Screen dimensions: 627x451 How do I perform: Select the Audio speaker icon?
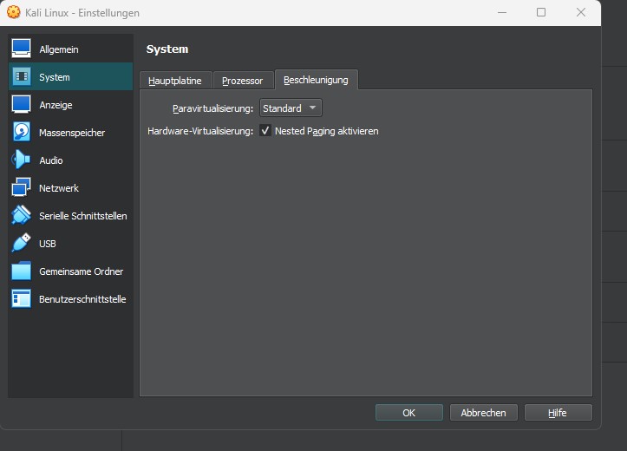pos(21,160)
